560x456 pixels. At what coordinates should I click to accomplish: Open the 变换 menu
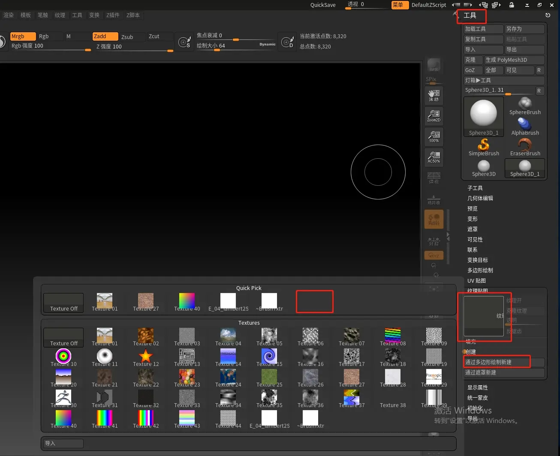click(x=94, y=15)
